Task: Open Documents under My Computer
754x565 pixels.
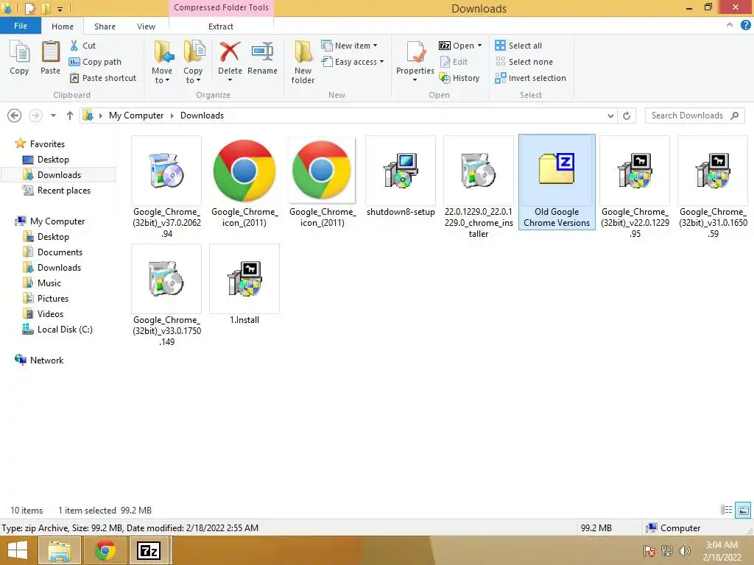Action: click(x=60, y=252)
